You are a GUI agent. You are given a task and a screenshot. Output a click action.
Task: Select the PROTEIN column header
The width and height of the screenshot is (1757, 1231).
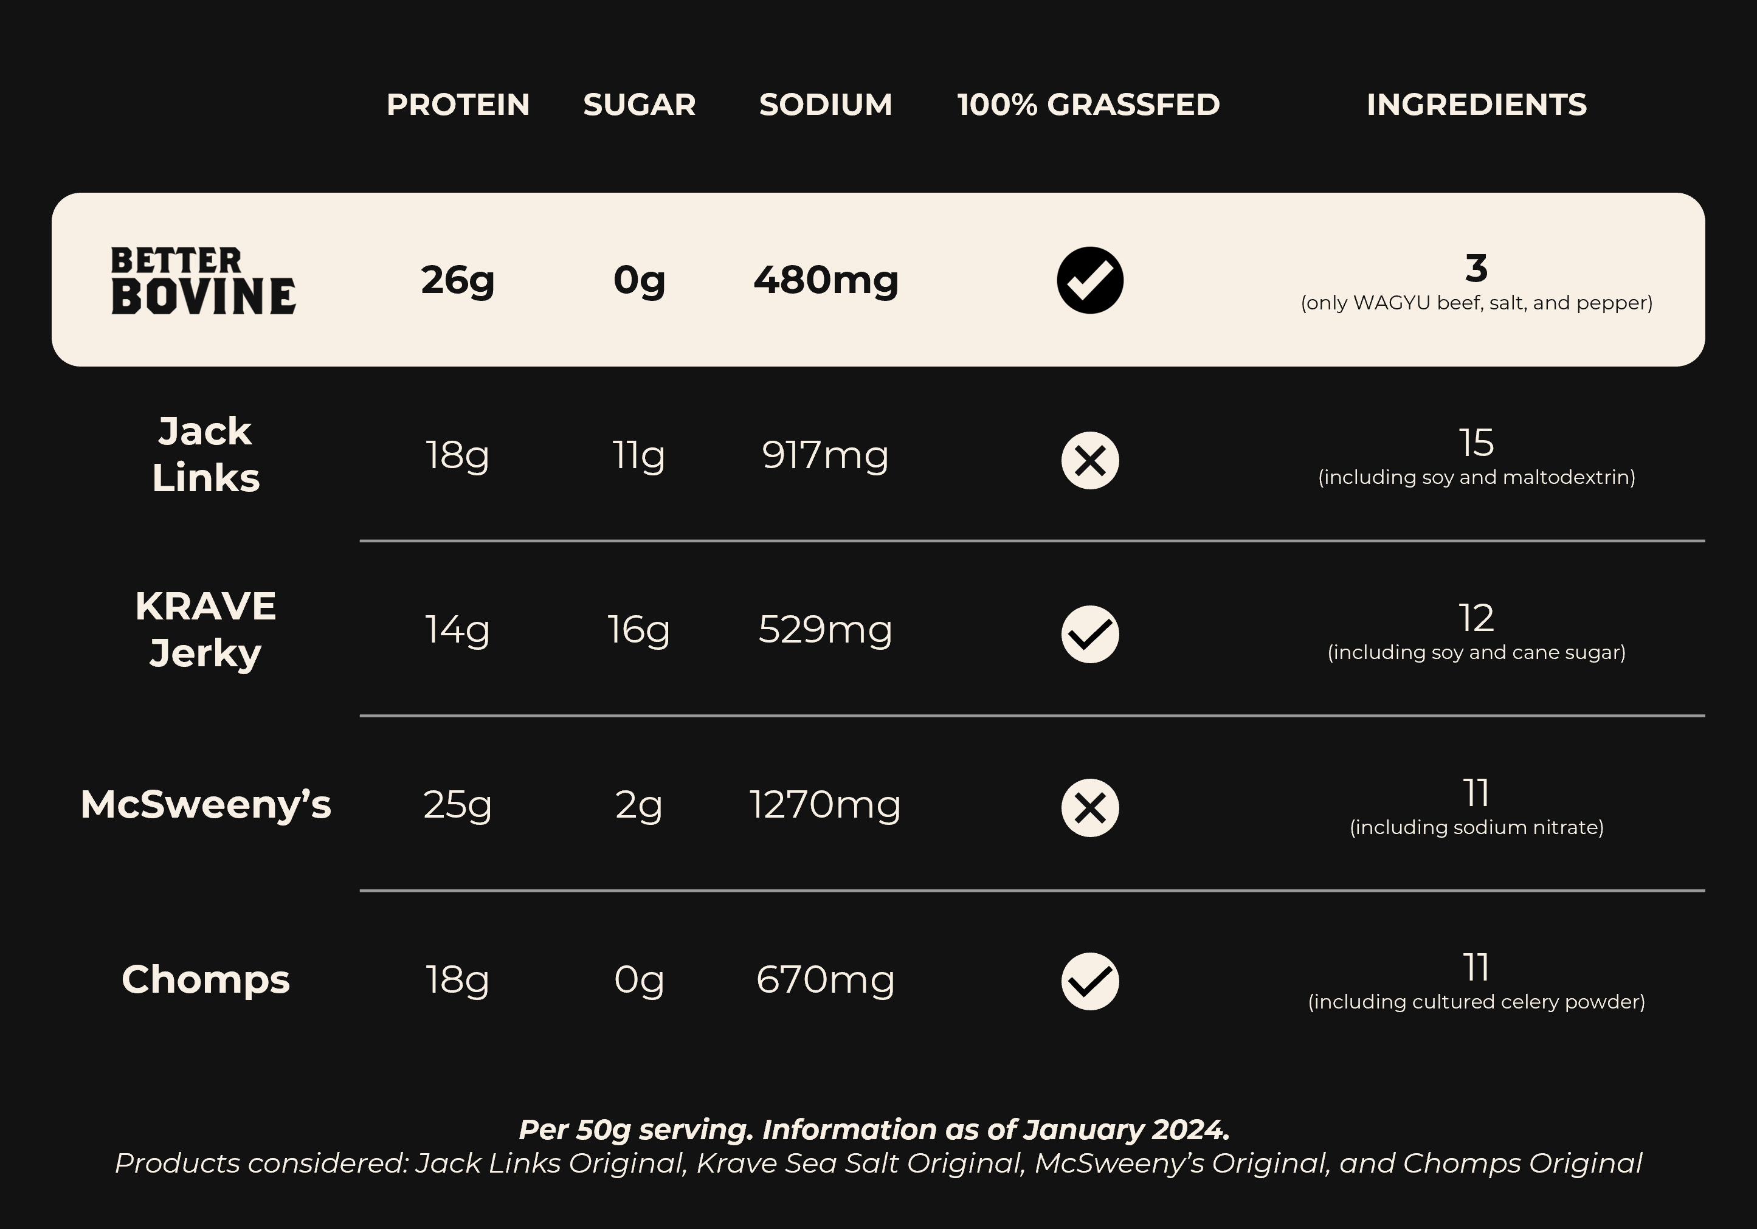(x=458, y=105)
